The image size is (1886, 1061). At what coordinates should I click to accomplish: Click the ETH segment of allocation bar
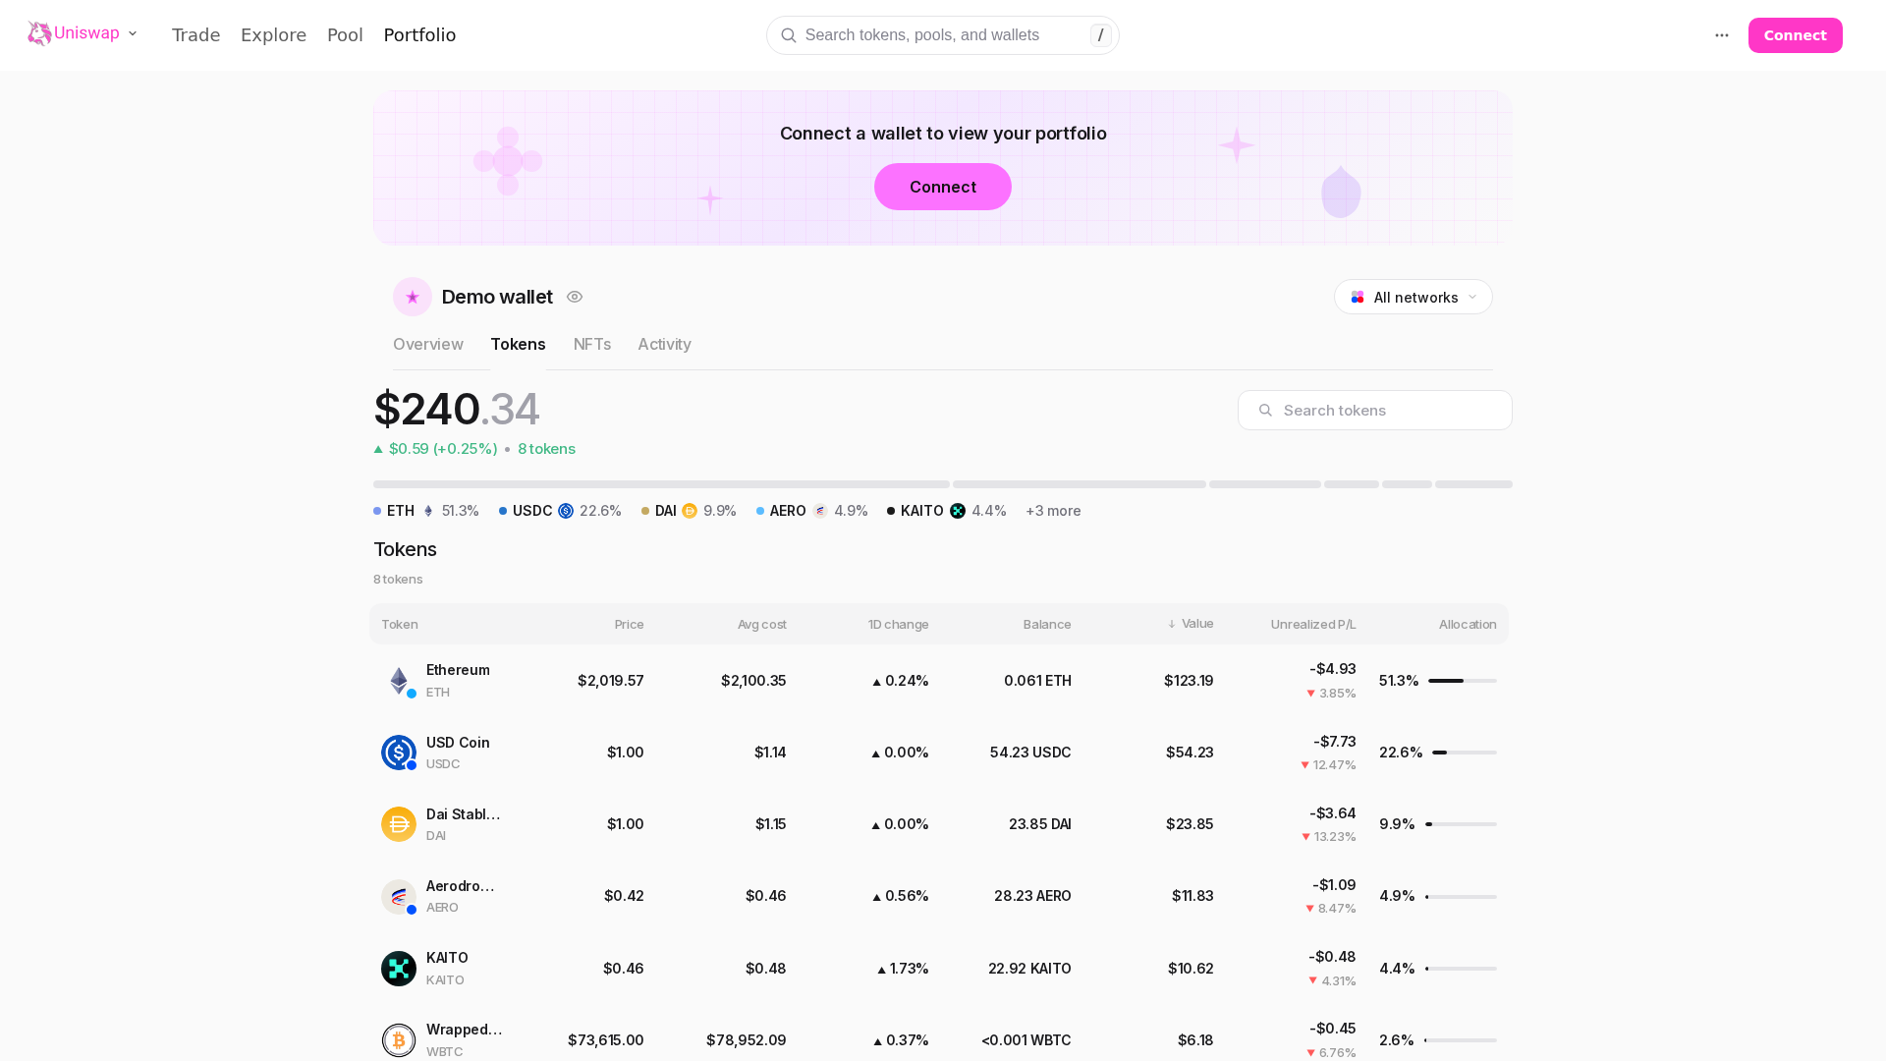661,484
